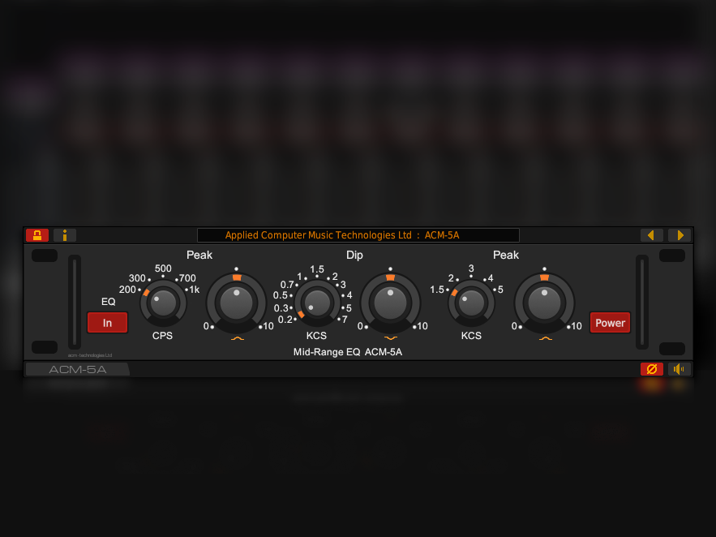Toggle the red phase invert icon
The height and width of the screenshot is (537, 716).
click(651, 369)
